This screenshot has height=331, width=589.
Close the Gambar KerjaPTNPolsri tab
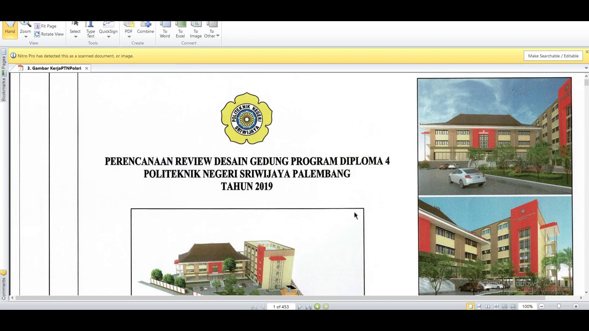click(x=86, y=68)
